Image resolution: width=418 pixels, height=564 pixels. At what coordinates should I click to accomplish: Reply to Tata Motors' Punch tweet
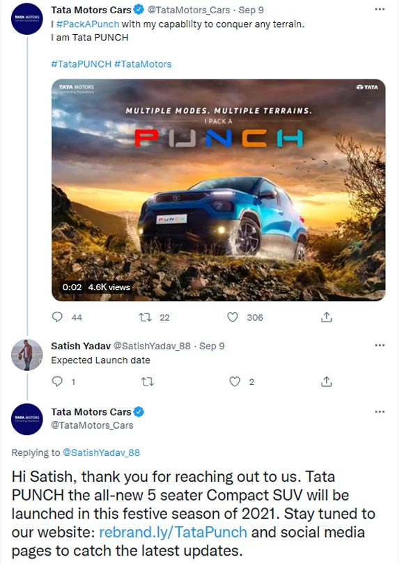coord(59,317)
